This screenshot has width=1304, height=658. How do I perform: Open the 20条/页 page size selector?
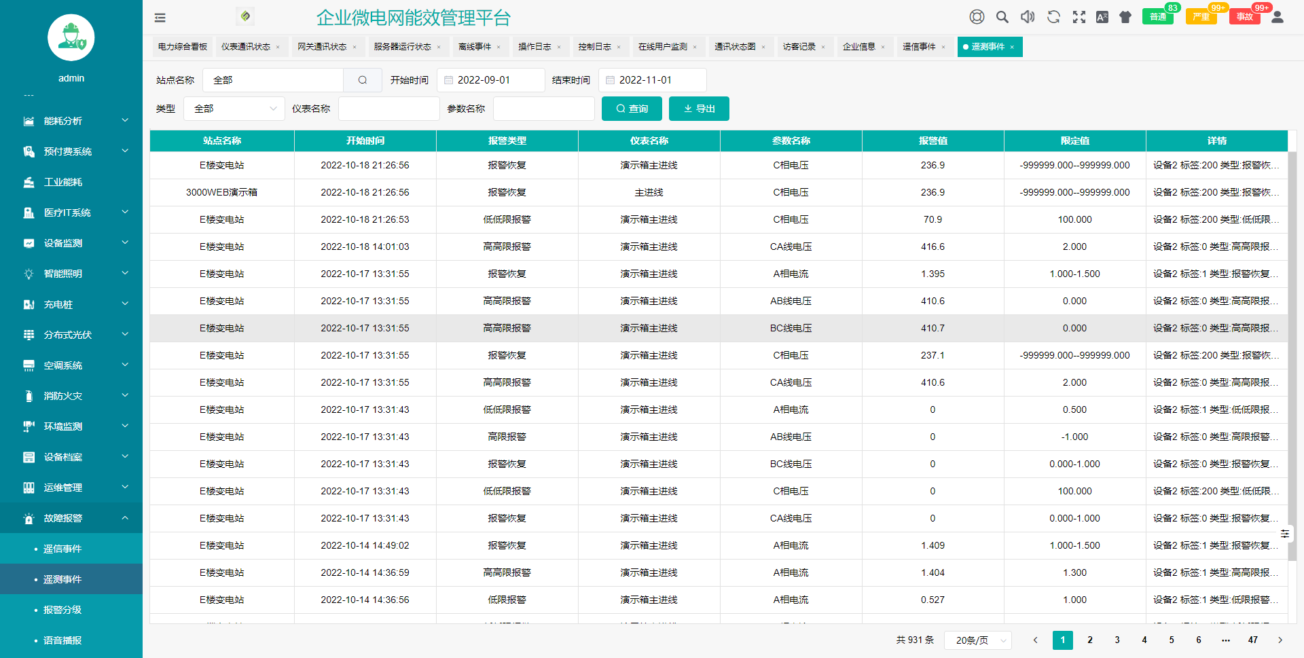[978, 640]
